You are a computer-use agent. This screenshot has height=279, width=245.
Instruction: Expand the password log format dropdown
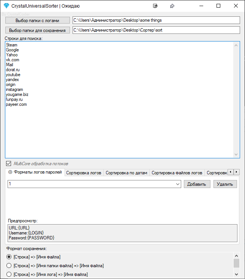[178, 184]
